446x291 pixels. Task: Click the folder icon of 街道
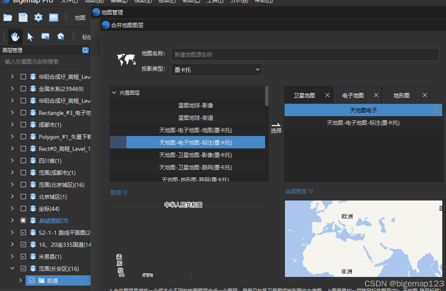click(42, 281)
